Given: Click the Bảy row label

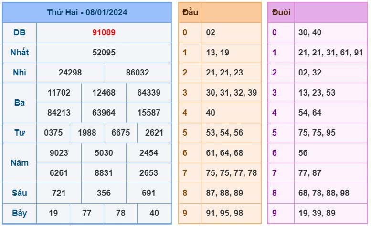Looking at the screenshot, I should point(20,213).
